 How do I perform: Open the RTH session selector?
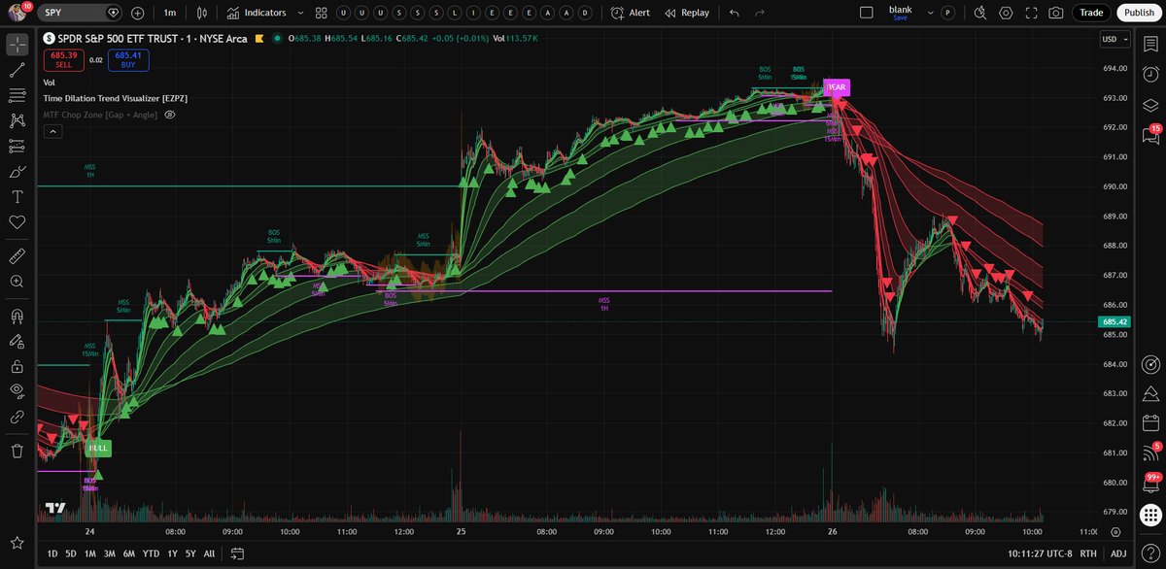tap(1090, 553)
